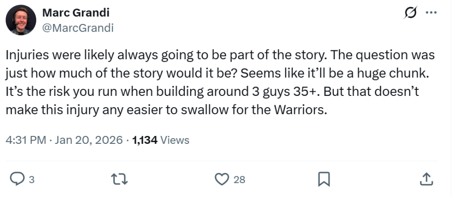452x197 pixels.
Task: Click the share upload arrow icon
Action: coord(426,179)
